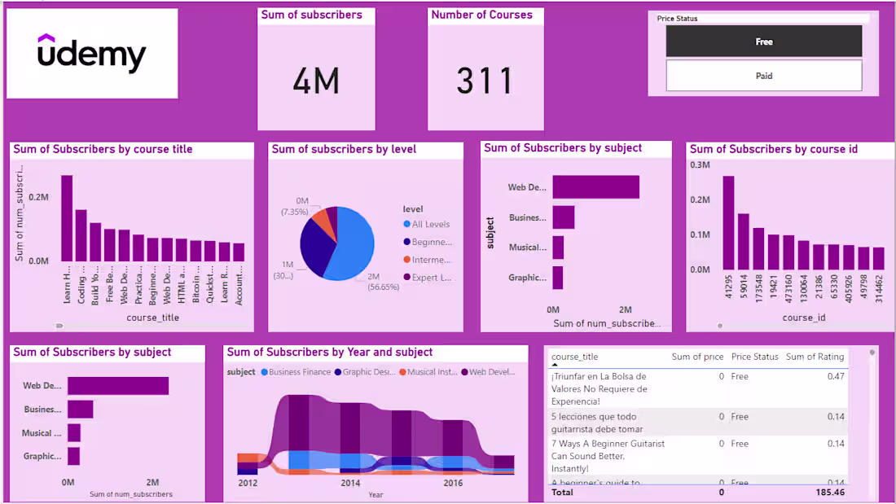Image resolution: width=896 pixels, height=504 pixels.
Task: Click the Intermediate legend marker in the level legend
Action: click(406, 259)
